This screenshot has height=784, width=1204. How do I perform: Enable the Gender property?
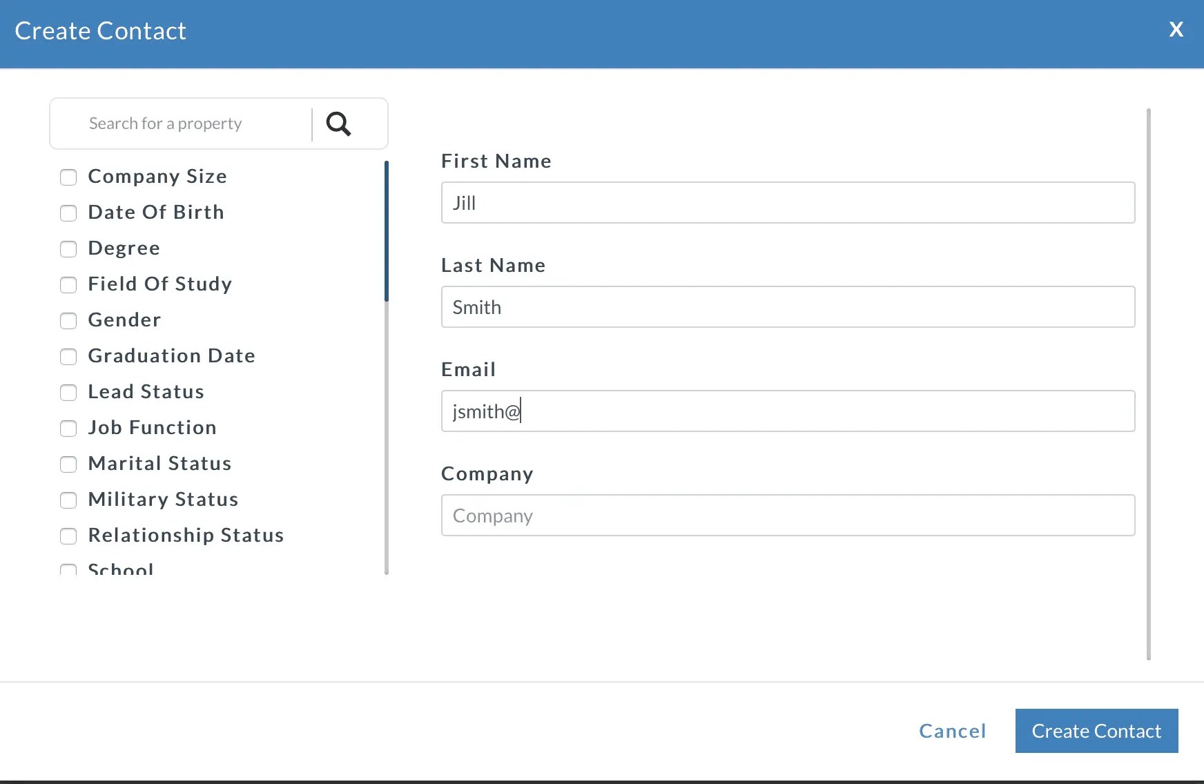[68, 321]
